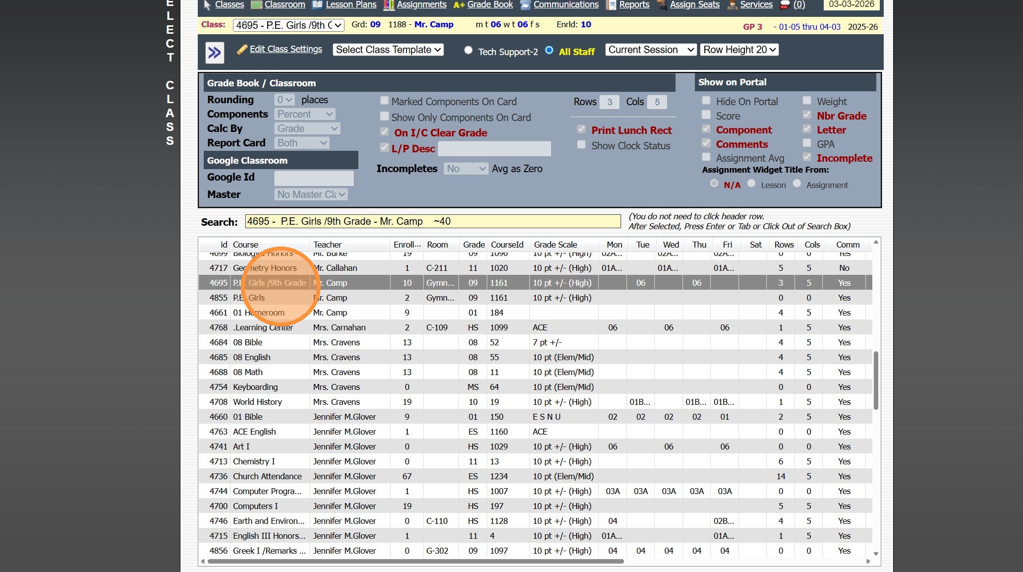
Task: Select the Chemistry I course row
Action: 254,461
